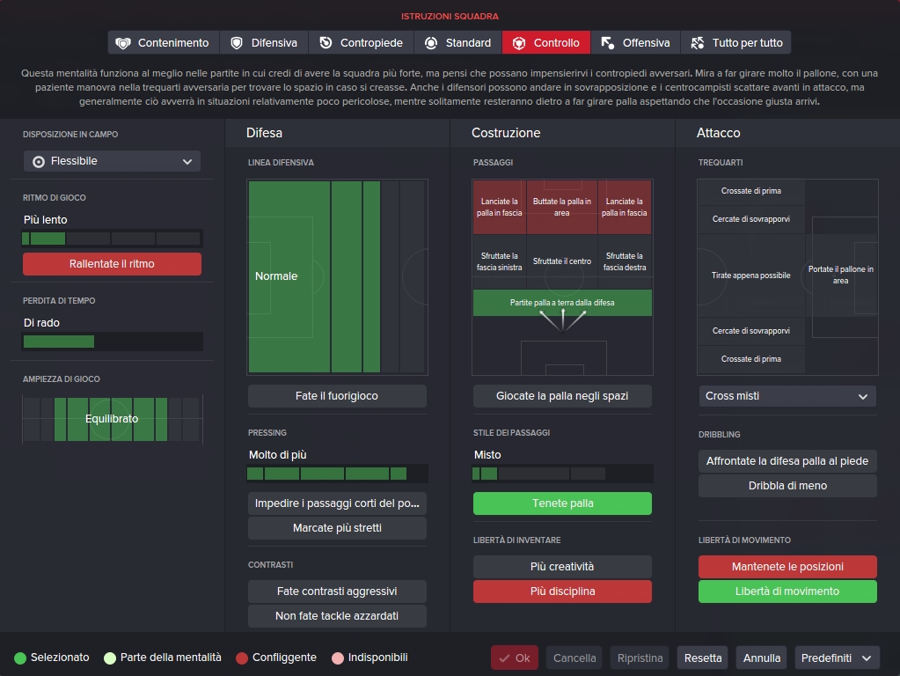Select Tutto per tutto mentality
The width and height of the screenshot is (900, 676).
tap(735, 43)
